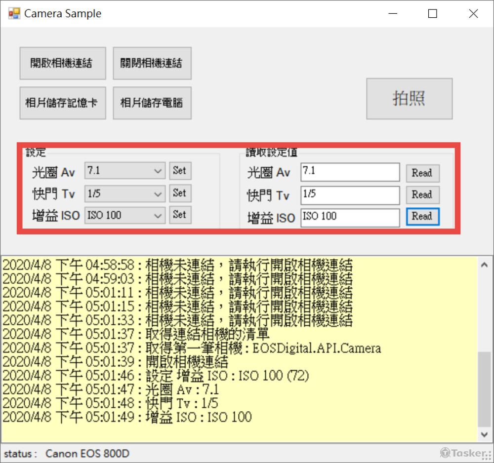Viewport: 494px width, 463px height.
Task: Maximize the Camera Sample window
Action: tap(433, 13)
